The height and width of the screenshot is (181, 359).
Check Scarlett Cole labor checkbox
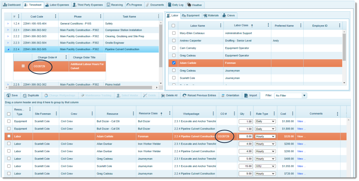click(x=174, y=78)
